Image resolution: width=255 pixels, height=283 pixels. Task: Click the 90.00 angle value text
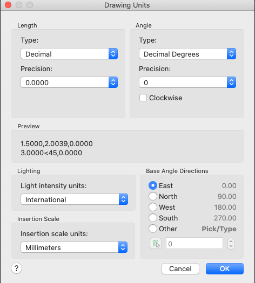[x=227, y=196]
